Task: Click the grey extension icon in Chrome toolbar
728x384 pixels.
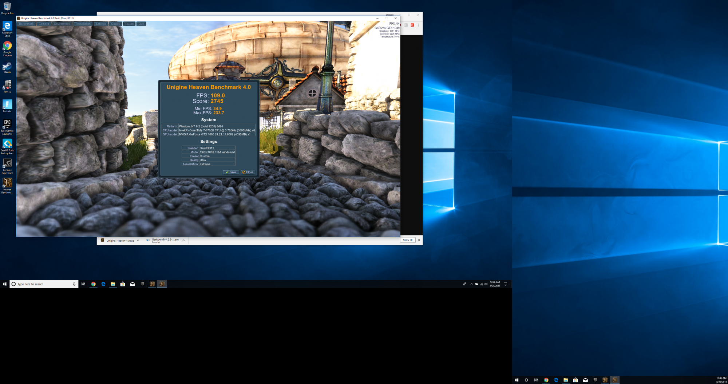Action: click(406, 25)
